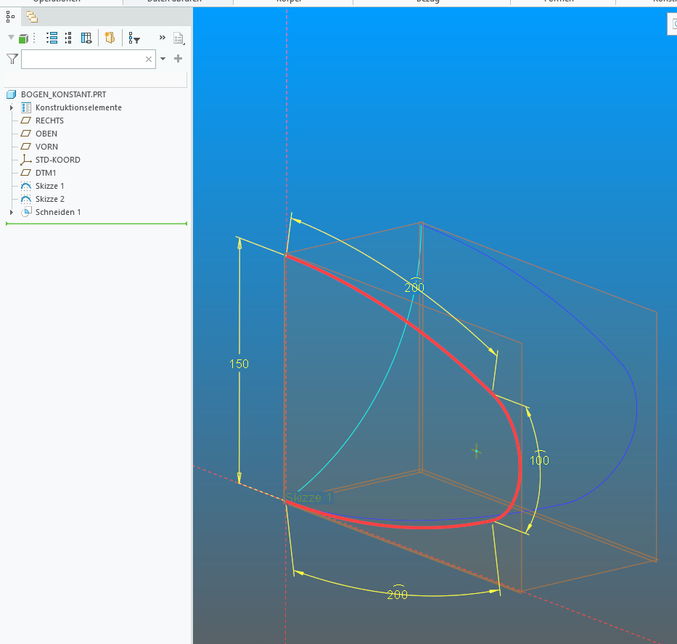Click the plus icon next to the search
The width and height of the screenshot is (677, 644).
click(178, 58)
